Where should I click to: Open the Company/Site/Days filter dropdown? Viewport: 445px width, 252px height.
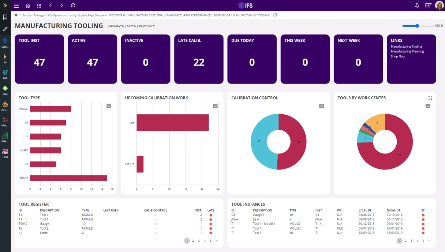click(131, 26)
